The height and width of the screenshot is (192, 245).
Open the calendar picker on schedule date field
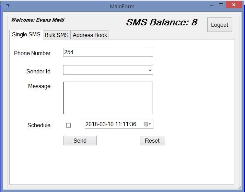click(148, 124)
